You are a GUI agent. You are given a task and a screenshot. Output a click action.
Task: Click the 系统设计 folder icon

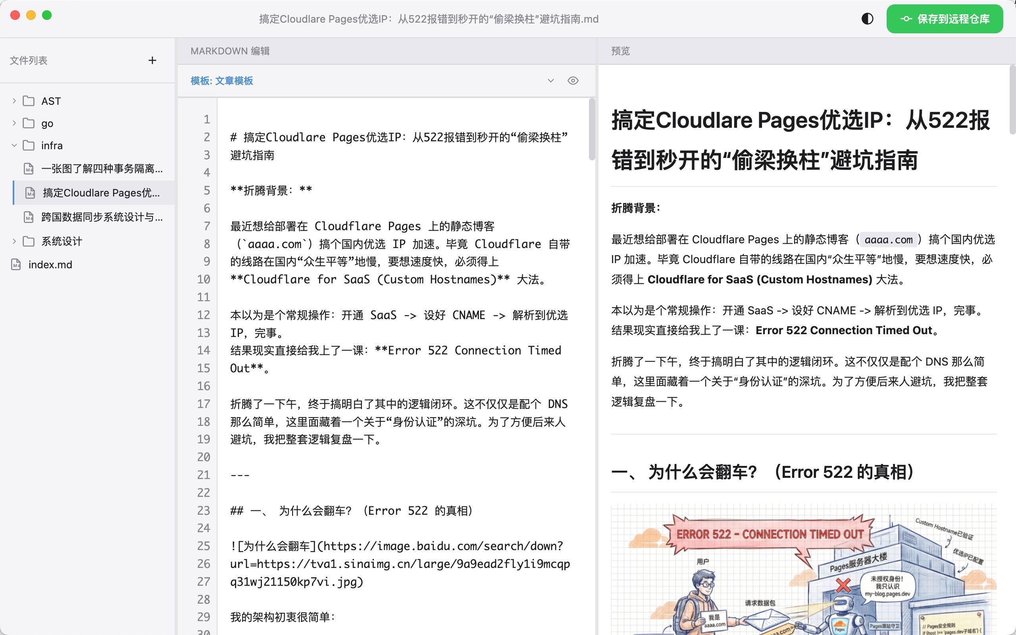pyautogui.click(x=29, y=241)
